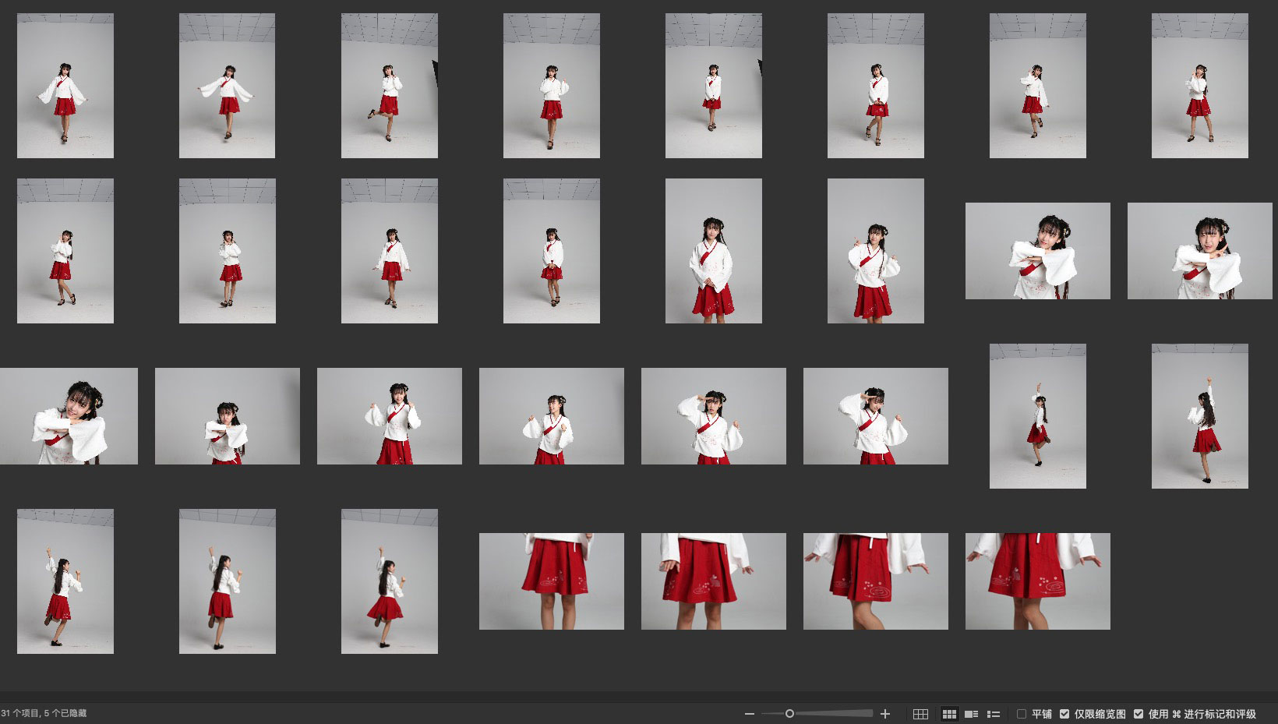The height and width of the screenshot is (724, 1278).
Task: Toggle 使用 ⌘ 进行标记和评级 checkbox
Action: 1139,714
